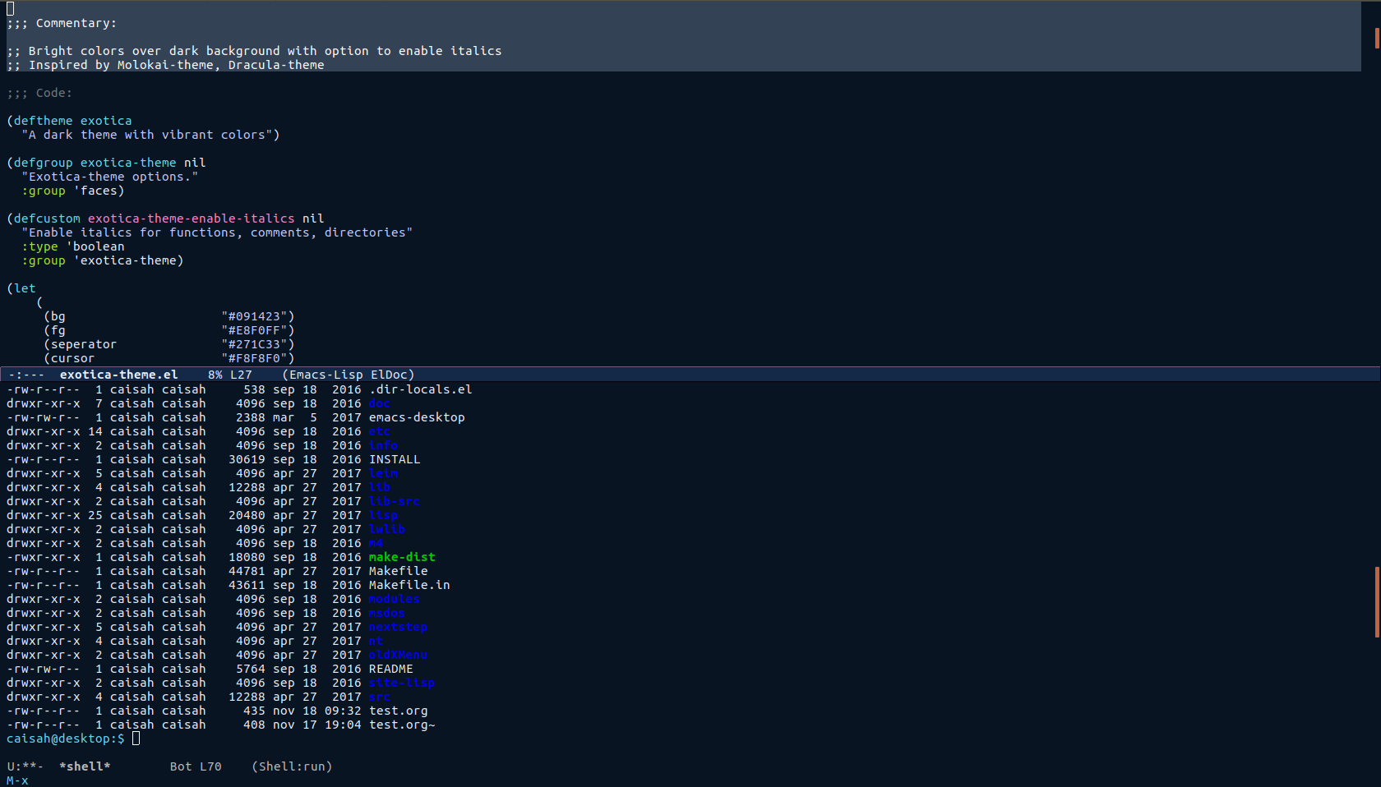The height and width of the screenshot is (787, 1381).
Task: Click the M-x minibuffer prompt
Action: tap(17, 780)
